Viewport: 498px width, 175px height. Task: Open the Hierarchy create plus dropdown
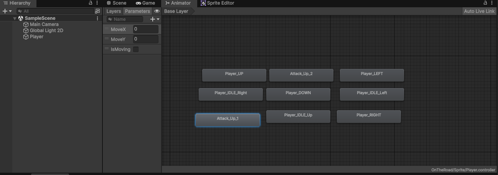pyautogui.click(x=7, y=11)
